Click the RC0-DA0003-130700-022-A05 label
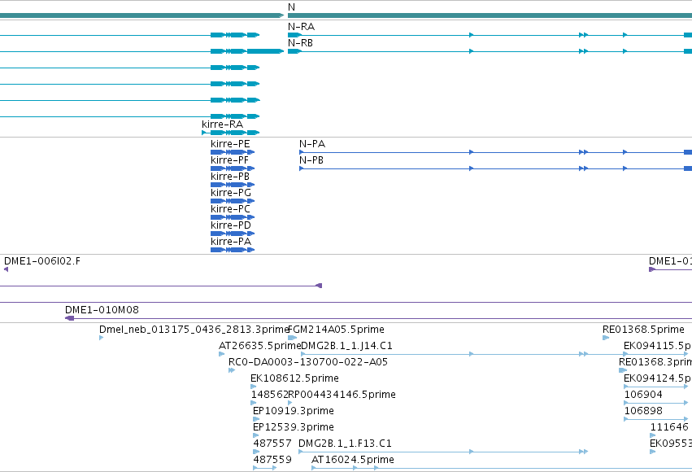The width and height of the screenshot is (692, 472). pyautogui.click(x=308, y=362)
